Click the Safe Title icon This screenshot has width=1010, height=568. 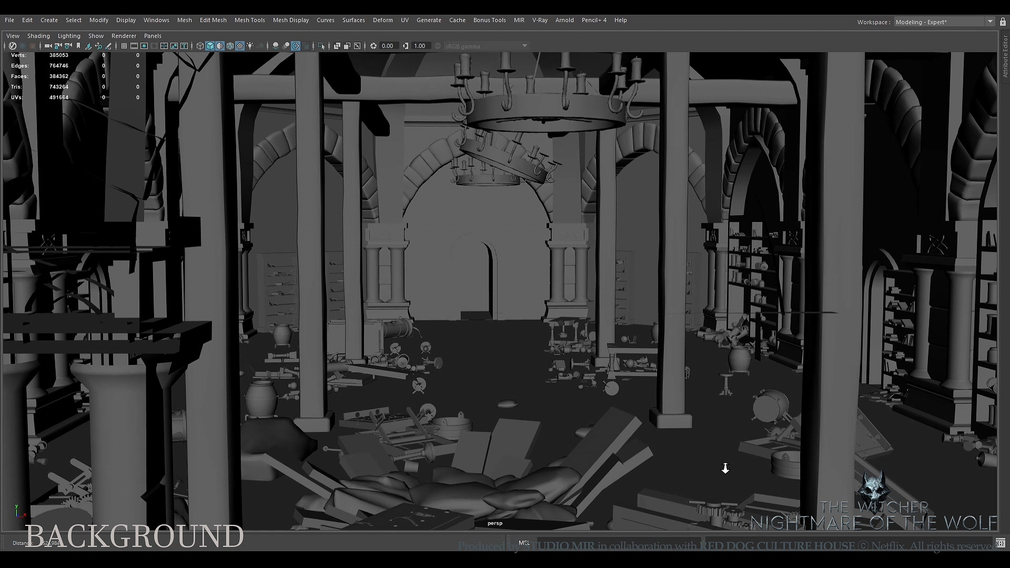point(184,46)
